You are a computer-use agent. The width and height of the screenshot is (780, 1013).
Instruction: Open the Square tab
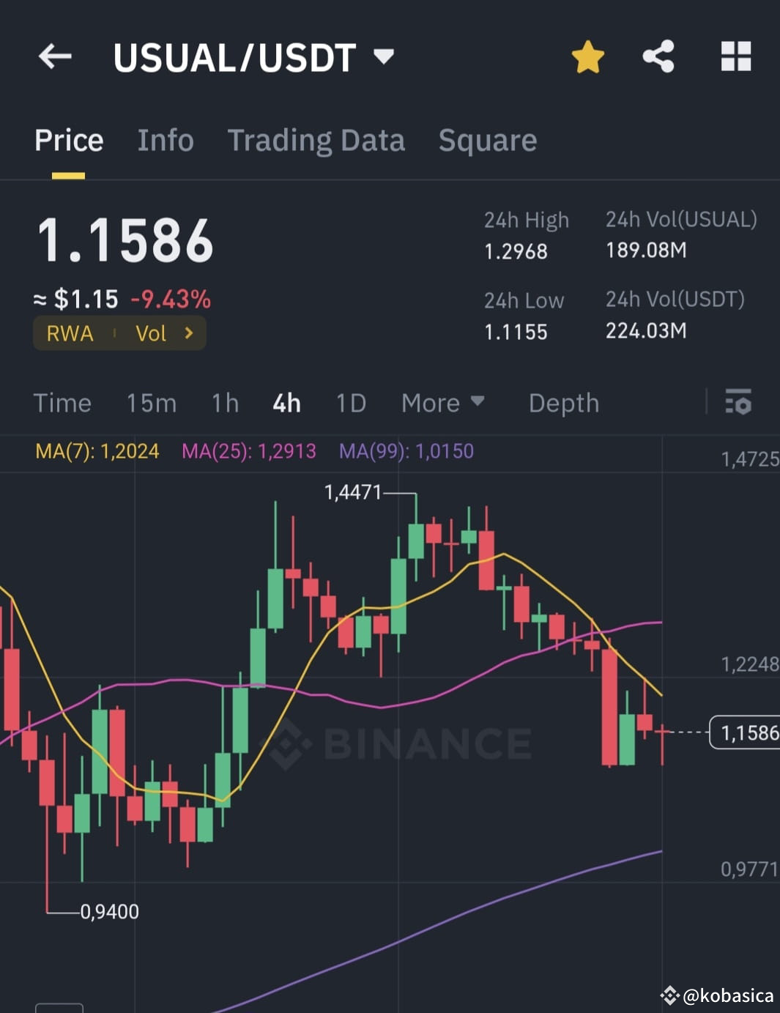tap(488, 141)
